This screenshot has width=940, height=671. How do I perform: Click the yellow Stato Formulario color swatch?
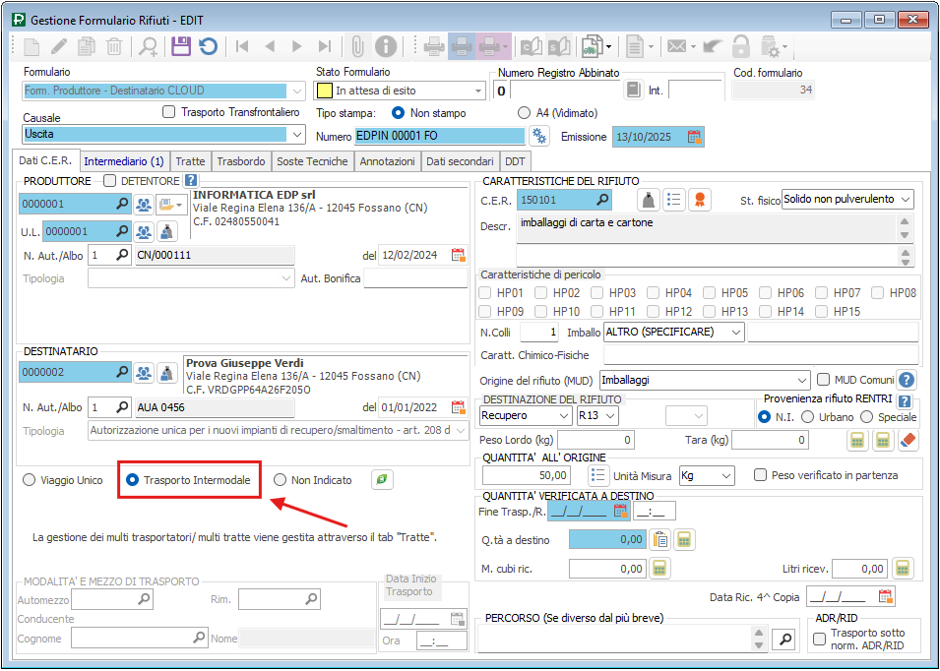click(324, 91)
